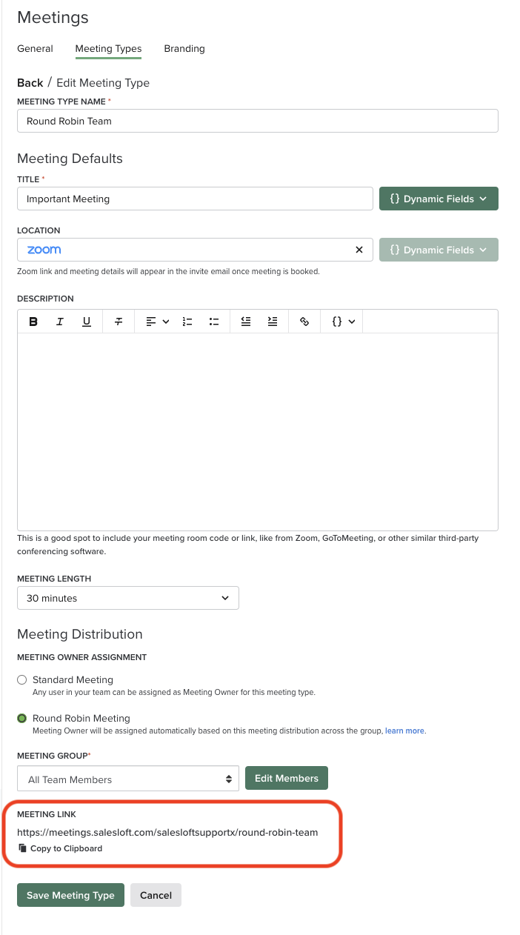The image size is (520, 935).
Task: Expand the Meeting Group selector
Action: point(127,779)
